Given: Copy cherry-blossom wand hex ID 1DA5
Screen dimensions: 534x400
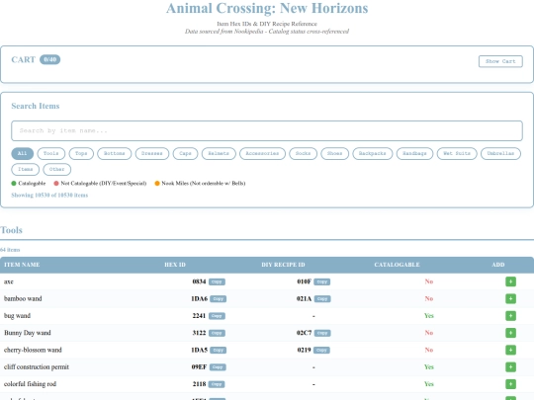Looking at the screenshot, I should tap(218, 350).
